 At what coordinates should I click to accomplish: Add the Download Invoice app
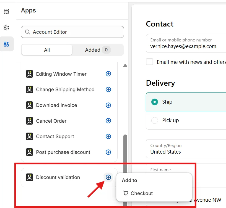tap(108, 105)
